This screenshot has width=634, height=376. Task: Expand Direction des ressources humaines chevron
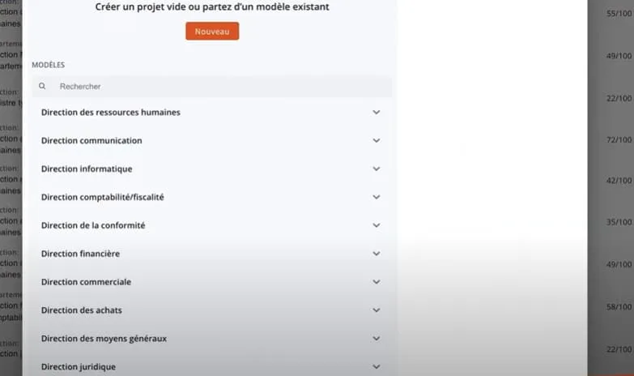click(377, 113)
